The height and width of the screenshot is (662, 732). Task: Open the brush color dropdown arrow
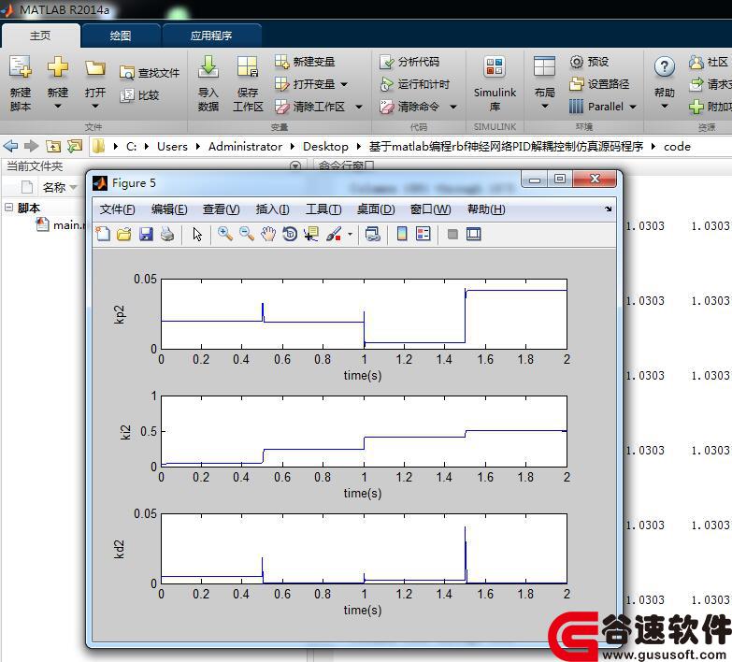(350, 234)
